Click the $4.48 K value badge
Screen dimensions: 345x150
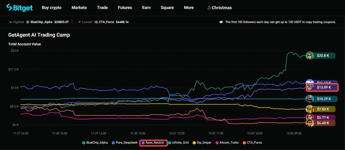(x=324, y=123)
